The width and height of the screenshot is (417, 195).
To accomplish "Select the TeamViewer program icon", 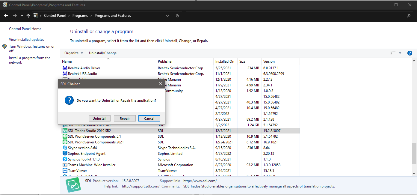I will 65,170.
